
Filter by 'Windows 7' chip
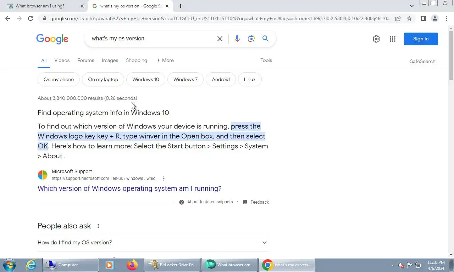(186, 79)
